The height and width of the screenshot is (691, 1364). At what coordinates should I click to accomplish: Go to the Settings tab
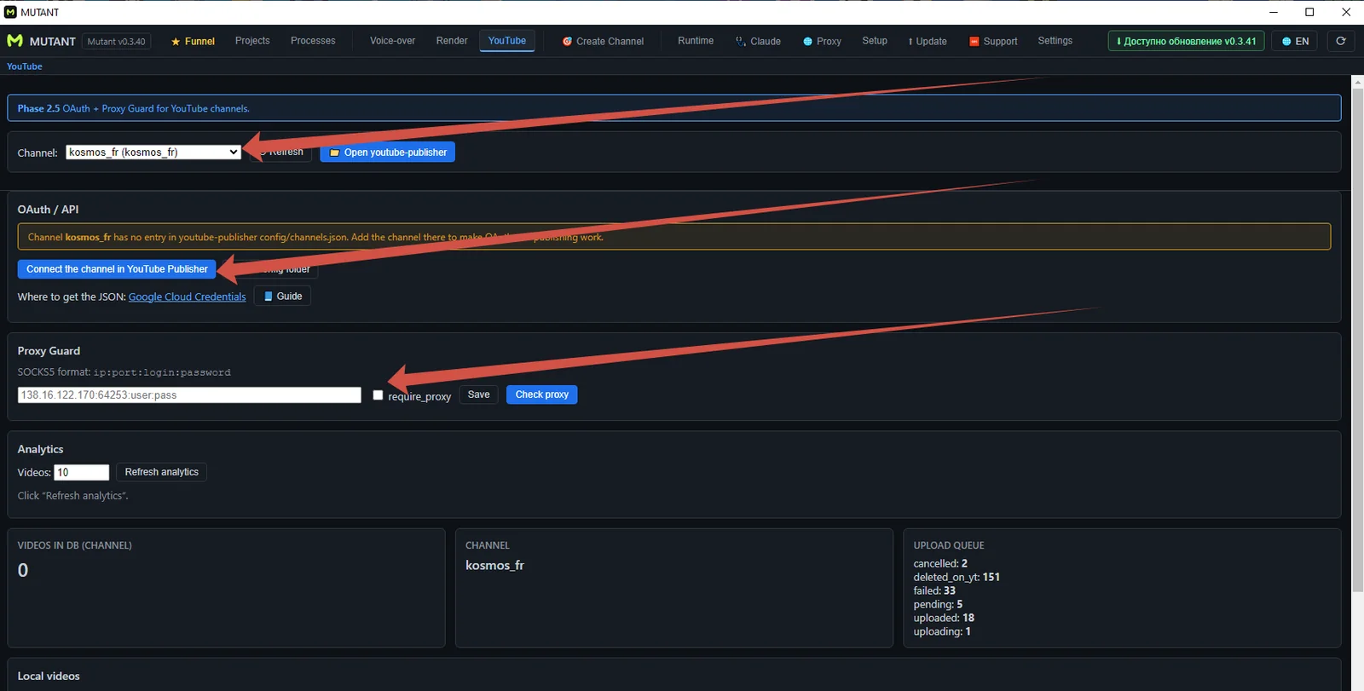[1055, 41]
